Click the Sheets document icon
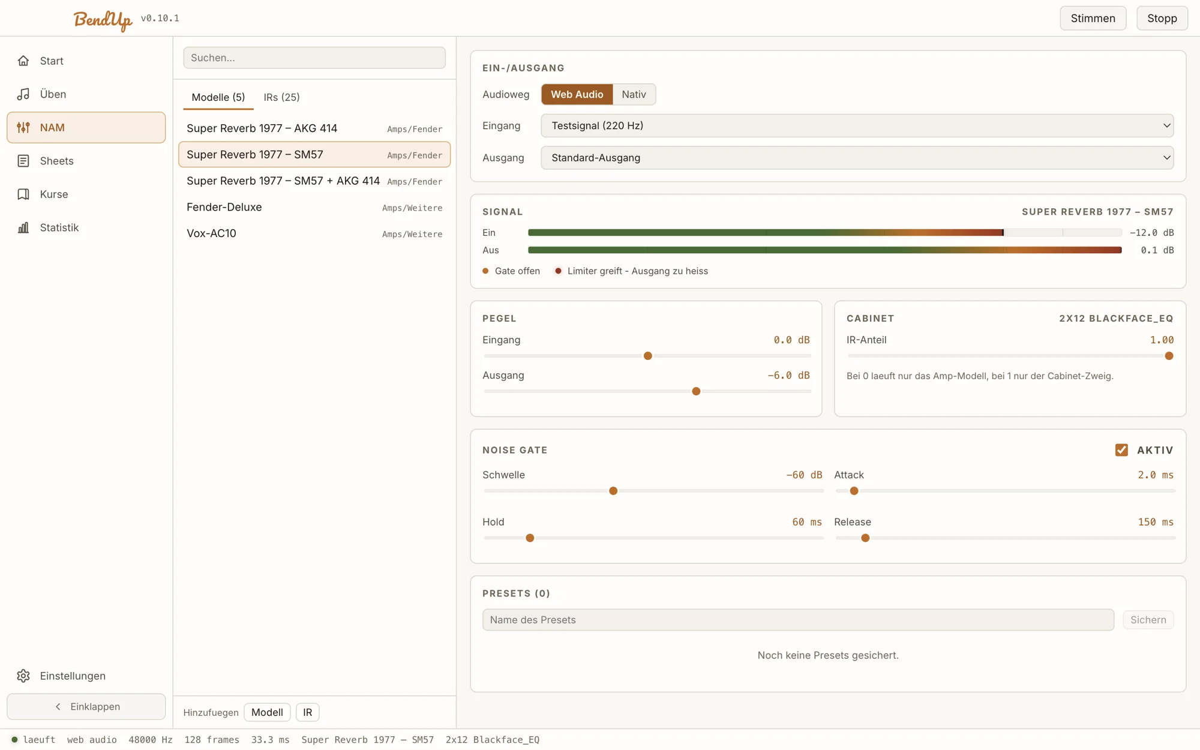 pyautogui.click(x=23, y=161)
